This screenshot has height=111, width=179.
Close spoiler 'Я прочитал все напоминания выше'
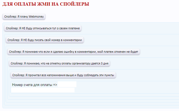63,75
